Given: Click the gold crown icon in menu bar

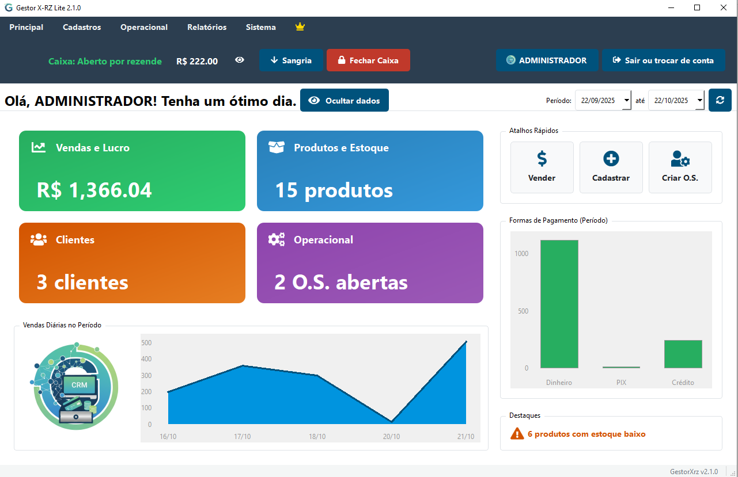Looking at the screenshot, I should point(300,27).
